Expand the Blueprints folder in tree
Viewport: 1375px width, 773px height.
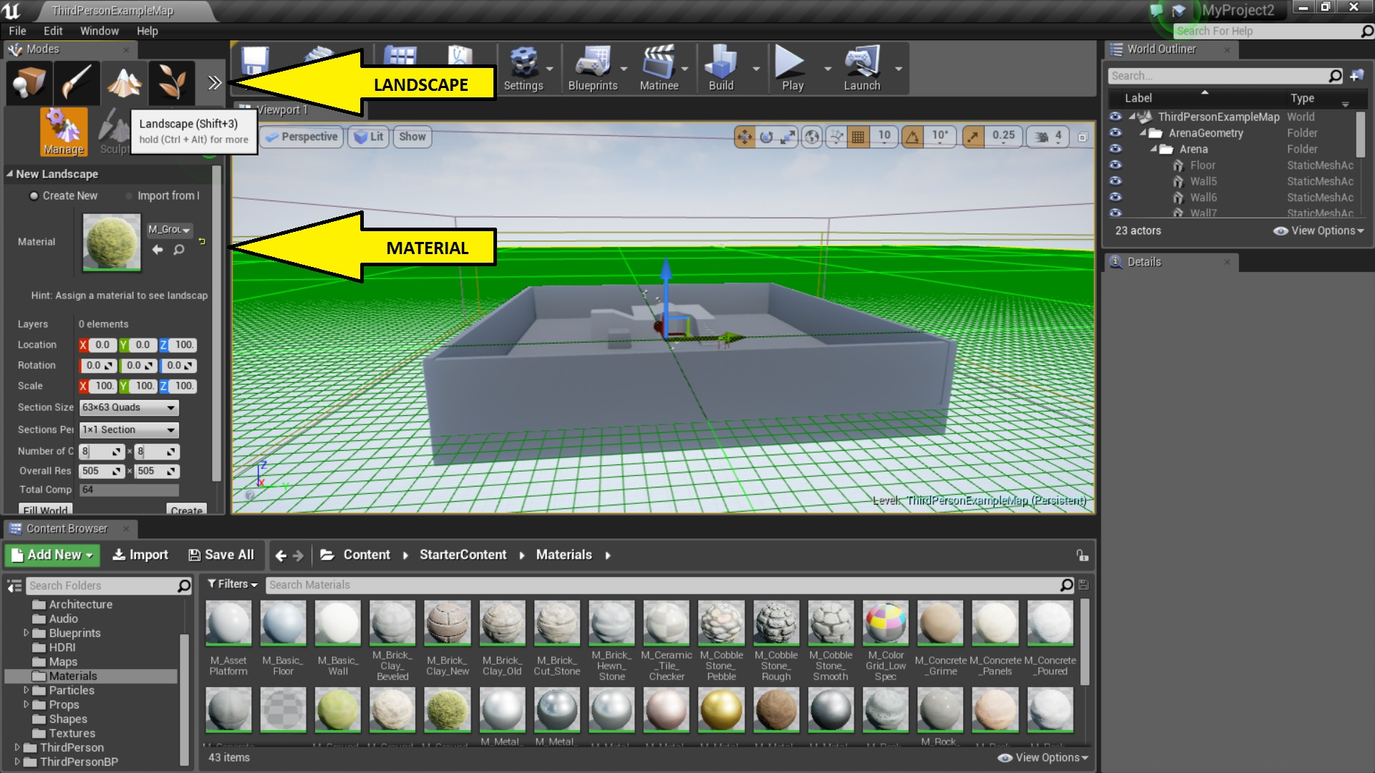pyautogui.click(x=26, y=633)
